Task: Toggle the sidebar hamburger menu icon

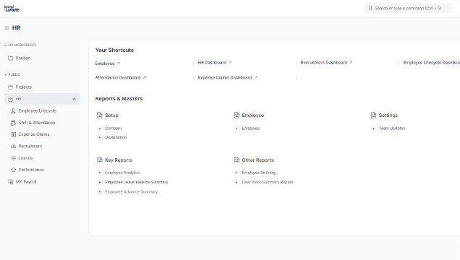Action: pos(7,28)
